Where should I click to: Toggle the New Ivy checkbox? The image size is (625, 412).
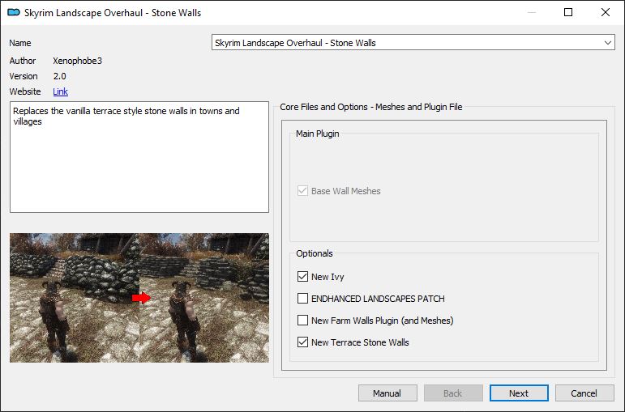(x=302, y=276)
